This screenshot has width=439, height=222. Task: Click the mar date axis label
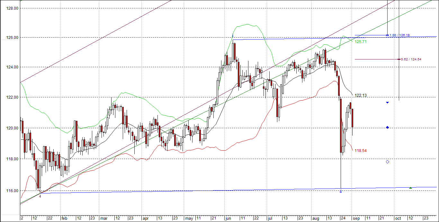104,218
